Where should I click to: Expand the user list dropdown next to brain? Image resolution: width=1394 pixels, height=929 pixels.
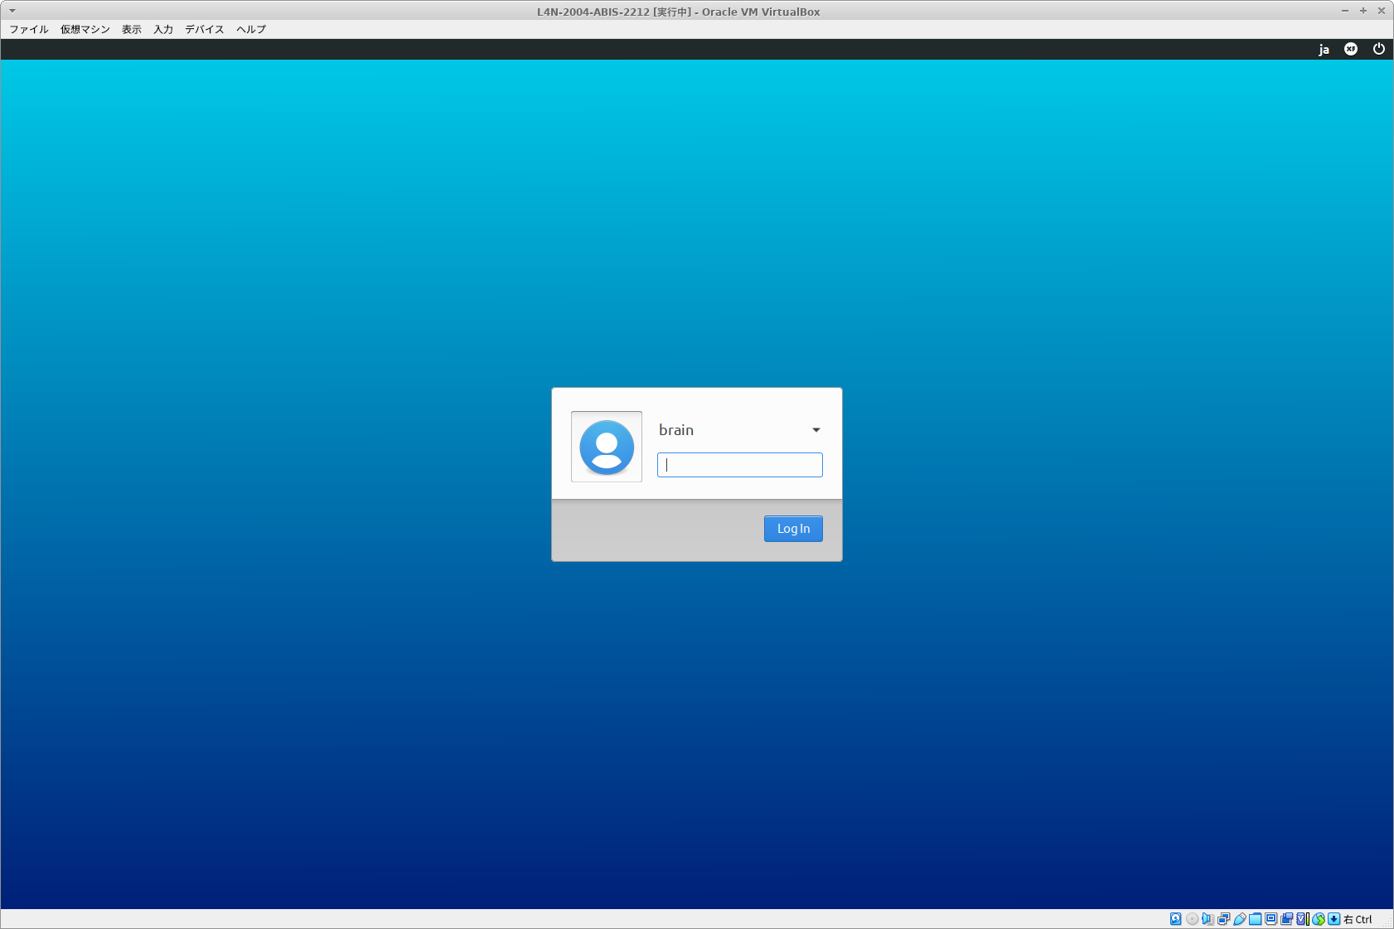click(816, 430)
